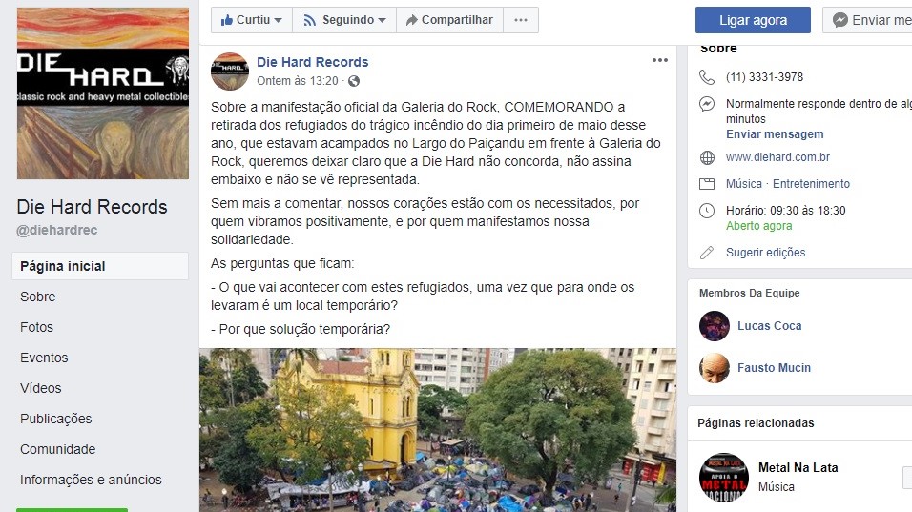Click the Die Hard Records post avatar
Viewport: 912px width, 512px height.
[x=230, y=72]
